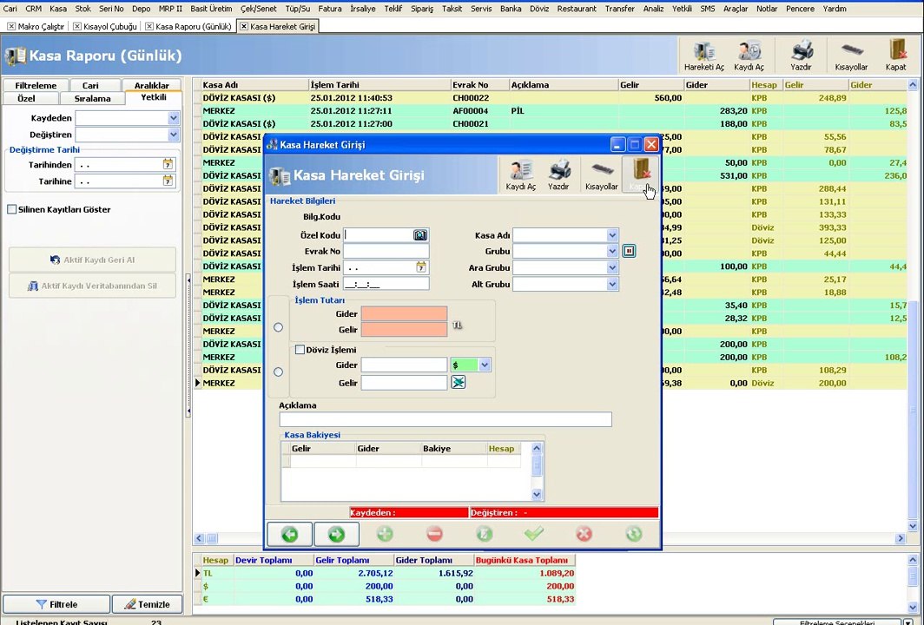Click horizontal scrollbar thumb under the report grid
924x625 pixels.
[x=212, y=538]
